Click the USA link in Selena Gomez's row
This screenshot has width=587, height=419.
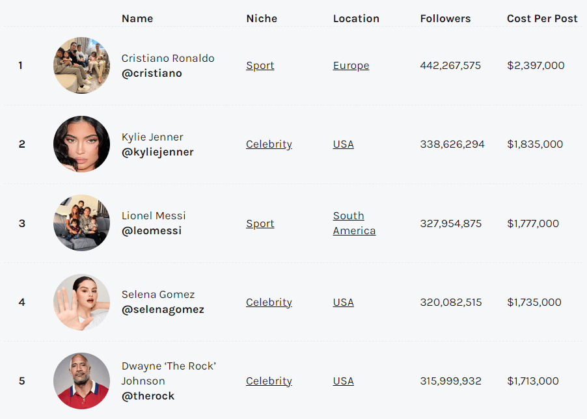(x=343, y=303)
